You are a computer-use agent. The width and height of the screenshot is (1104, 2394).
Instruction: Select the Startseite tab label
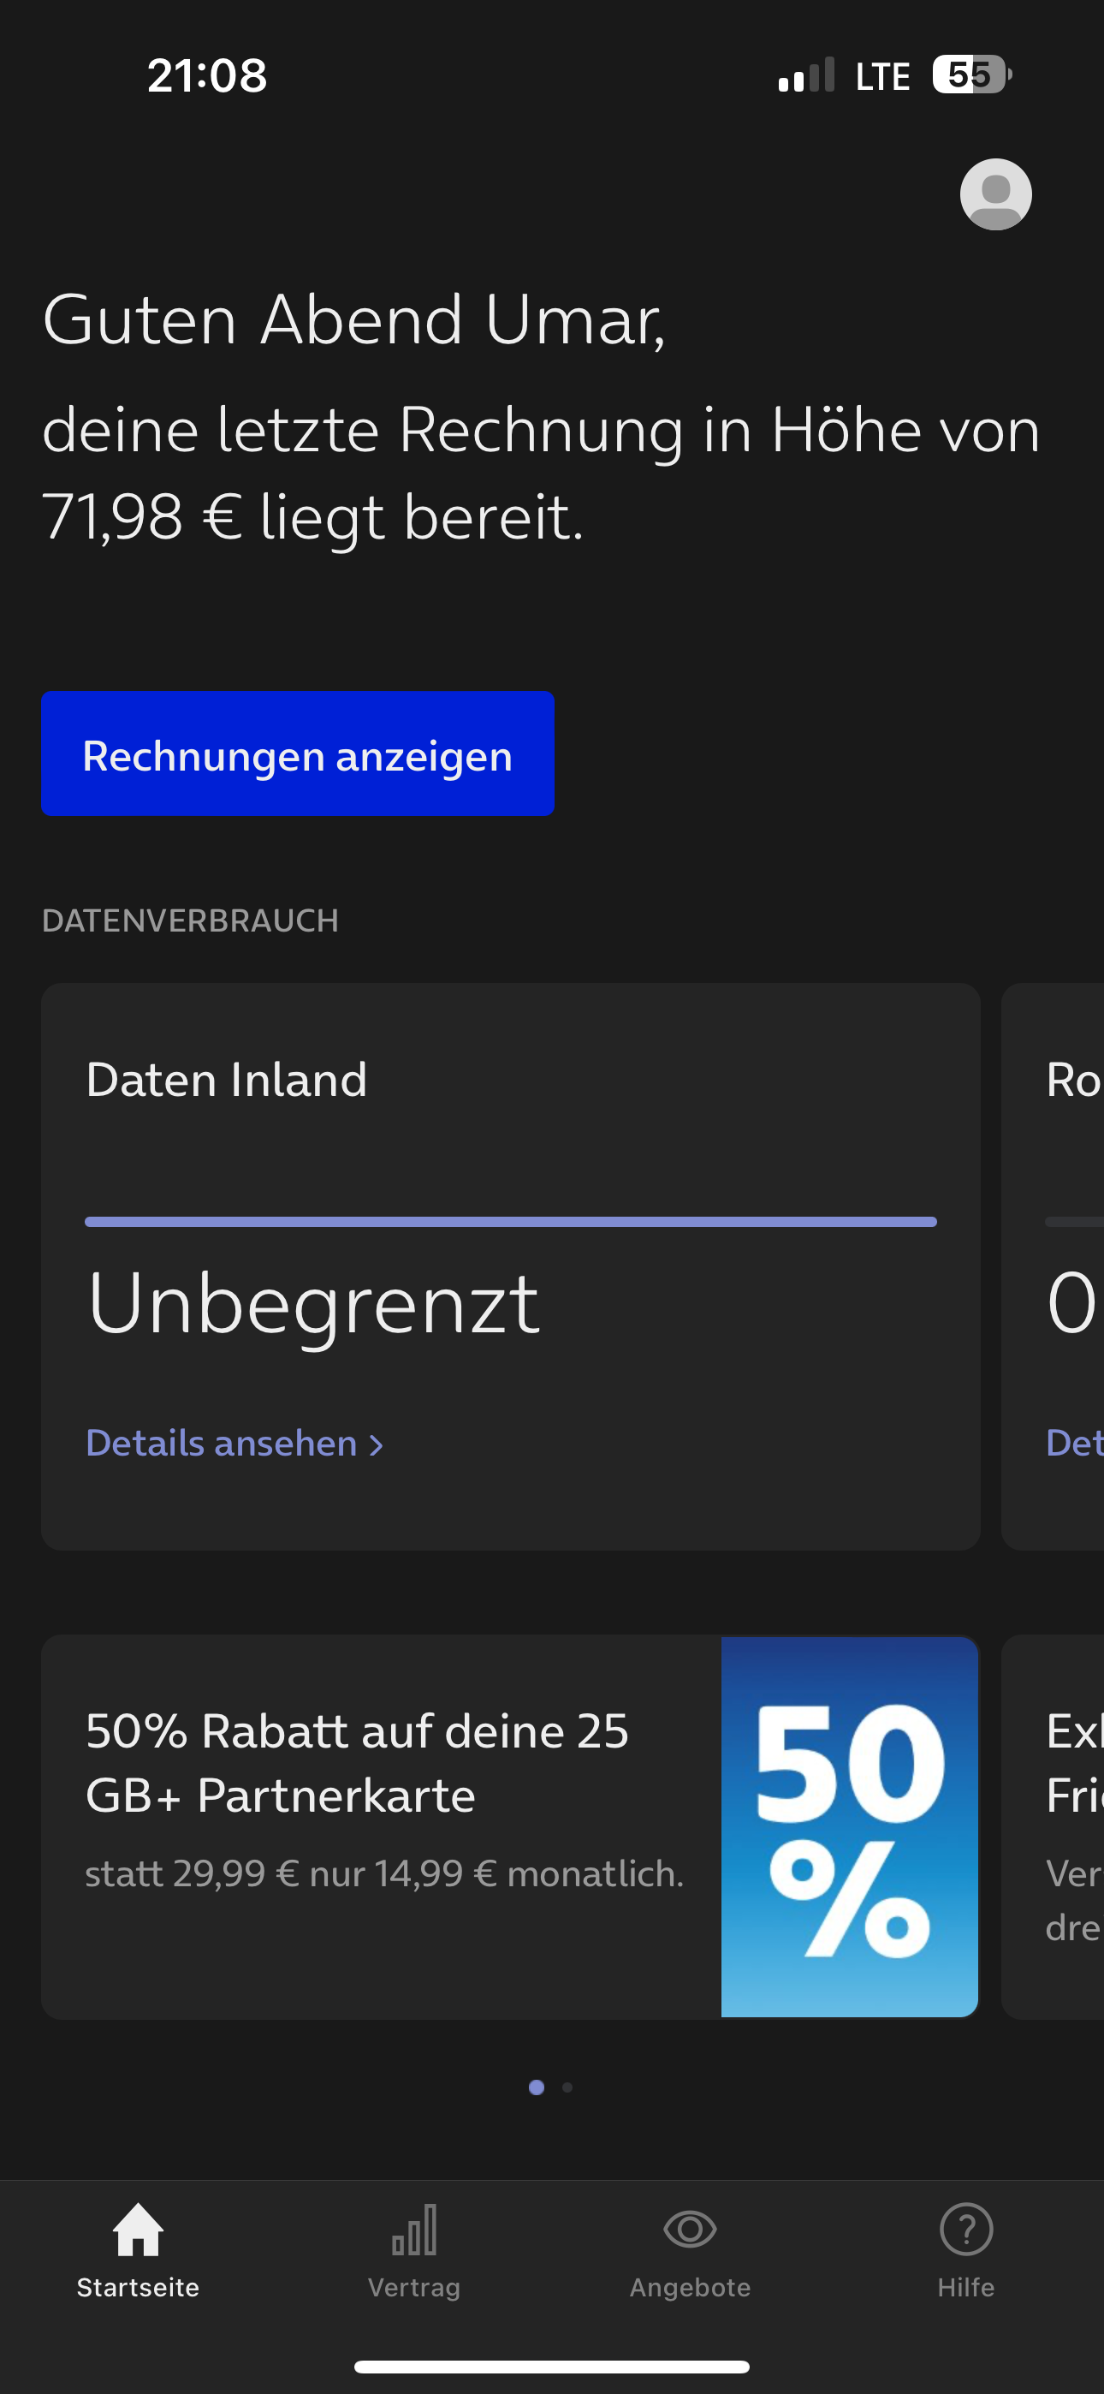pos(138,2287)
